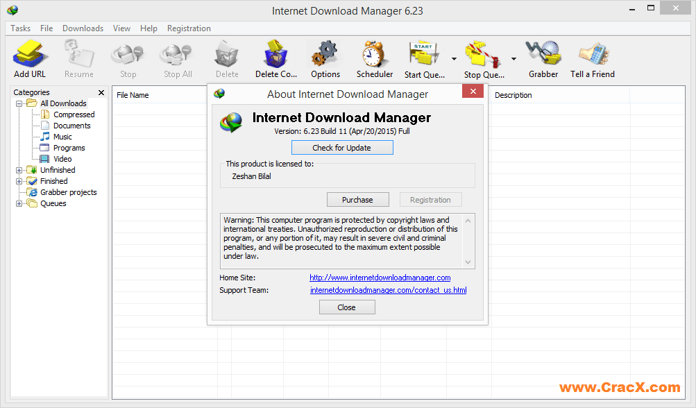Click the Unfinished folder icon
The width and height of the screenshot is (696, 408).
click(31, 170)
